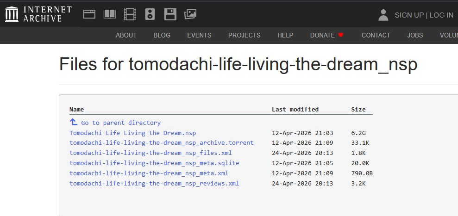The height and width of the screenshot is (216, 458).
Task: Click the 12-Apr-2026 21:05 date
Action: click(x=302, y=163)
